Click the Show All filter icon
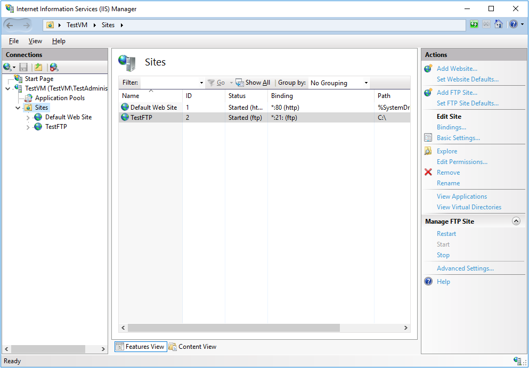This screenshot has width=529, height=368. (x=240, y=83)
